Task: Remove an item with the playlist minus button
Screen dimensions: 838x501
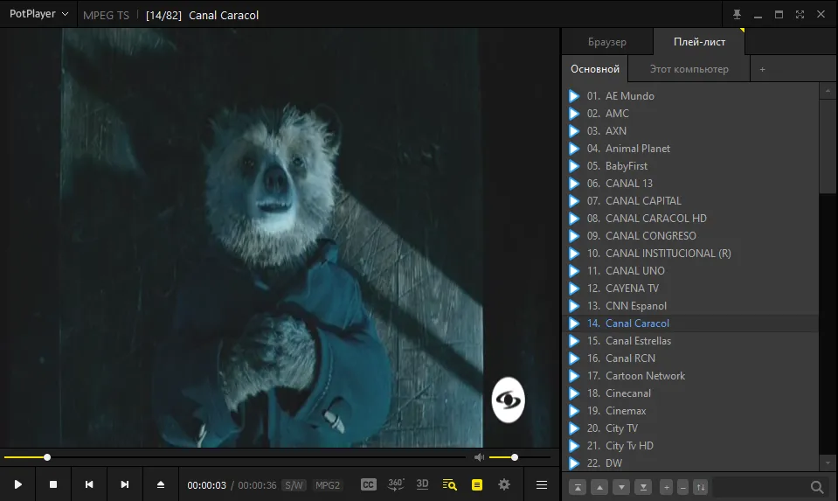Action: [x=682, y=487]
